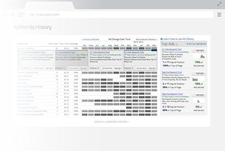The image size is (225, 151).
Task: Check Highlight box for #1 Free Keyword Tool ad
Action: [194, 50]
